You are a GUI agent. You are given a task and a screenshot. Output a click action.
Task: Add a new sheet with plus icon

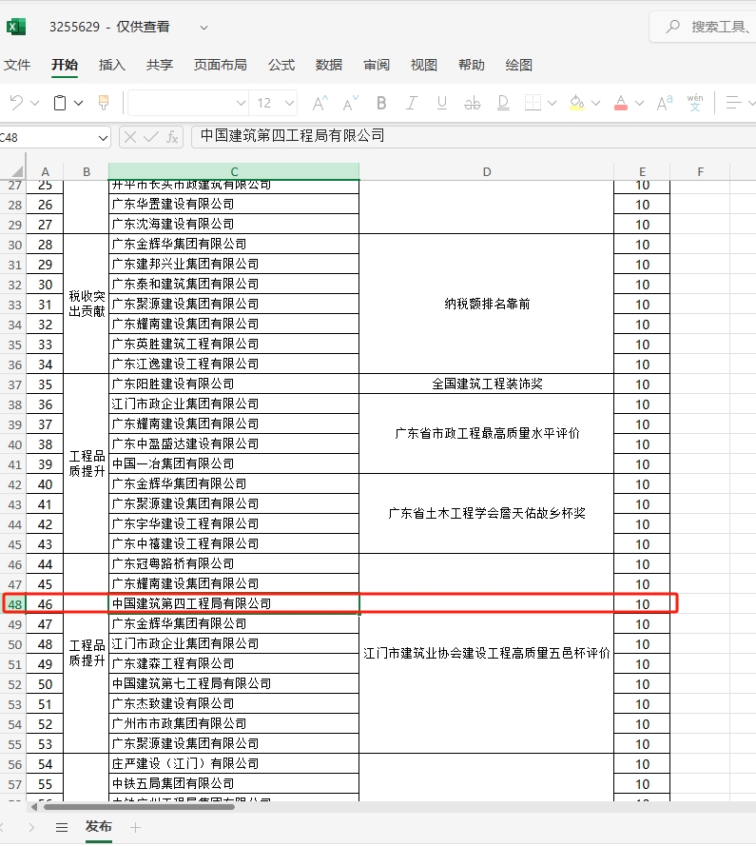135,827
